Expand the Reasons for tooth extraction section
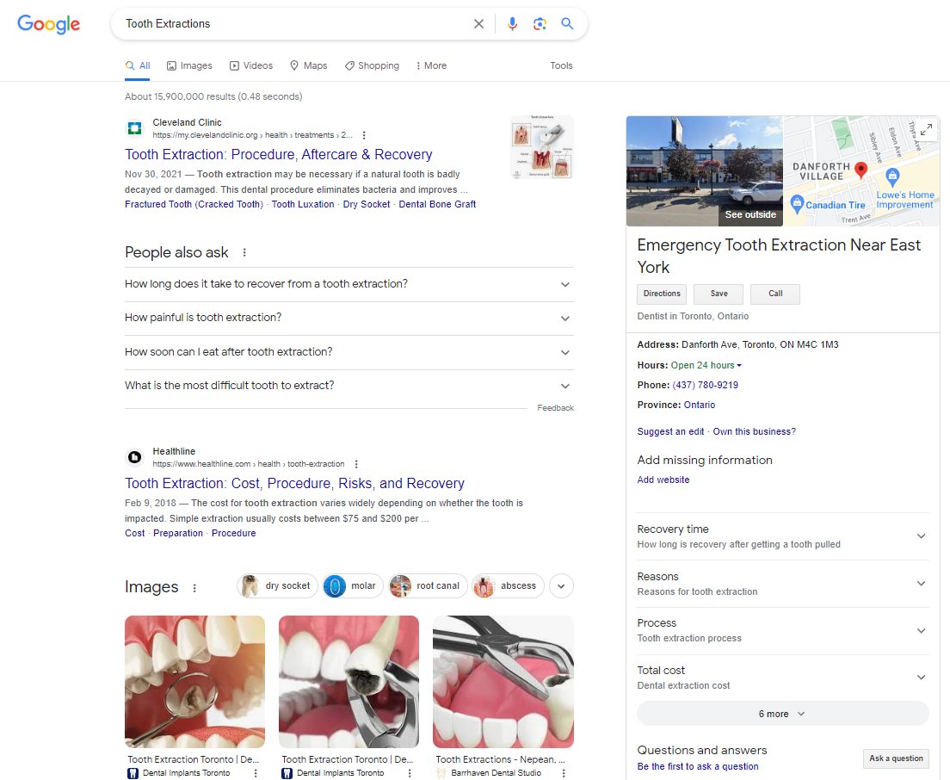The width and height of the screenshot is (950, 780). (x=783, y=584)
